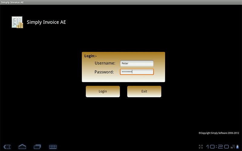The width and height of the screenshot is (242, 151).
Task: Open the grid menu icon in navigation bar
Action: click(x=53, y=147)
